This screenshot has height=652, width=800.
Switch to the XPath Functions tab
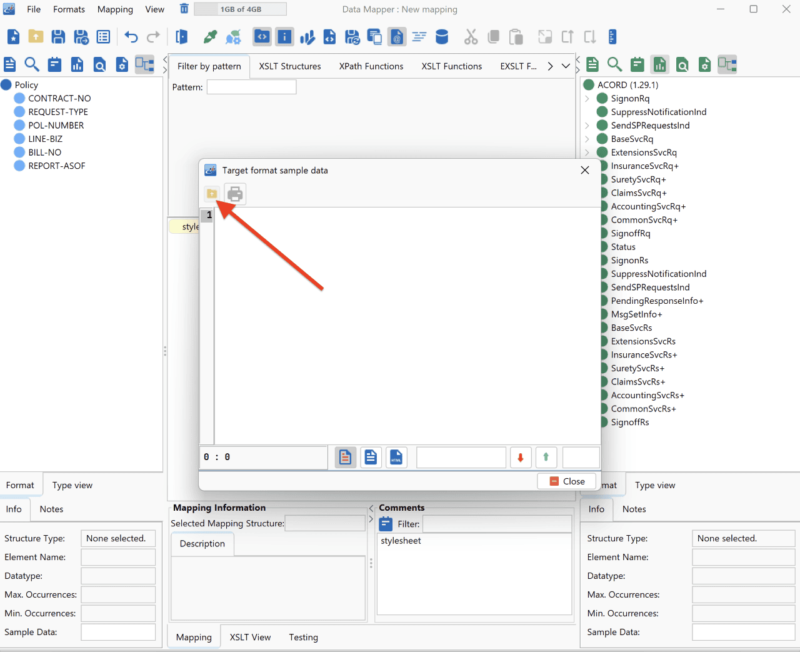coord(371,66)
